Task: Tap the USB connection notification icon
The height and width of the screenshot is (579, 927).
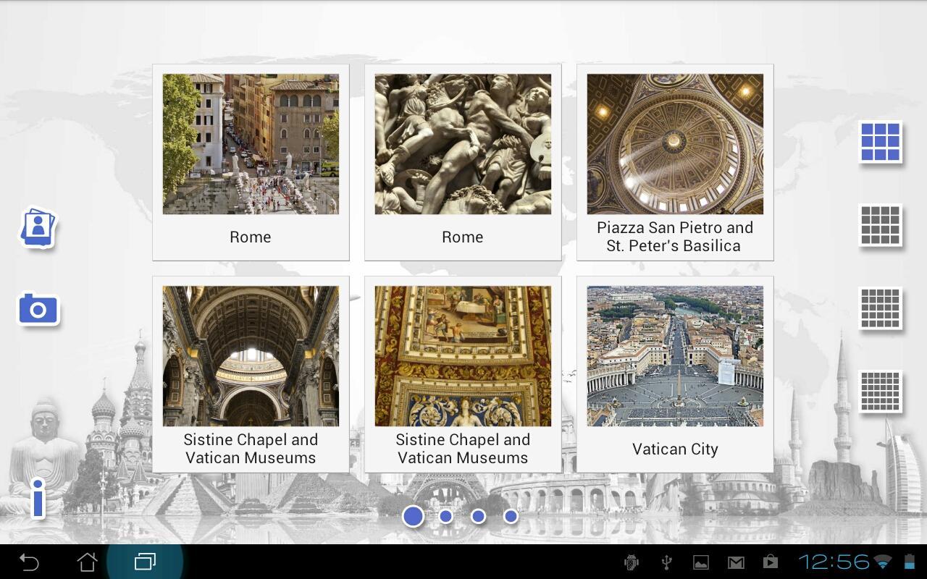Action: pyautogui.click(x=666, y=562)
